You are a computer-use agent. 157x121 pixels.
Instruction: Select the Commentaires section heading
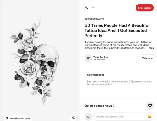pos(96,75)
